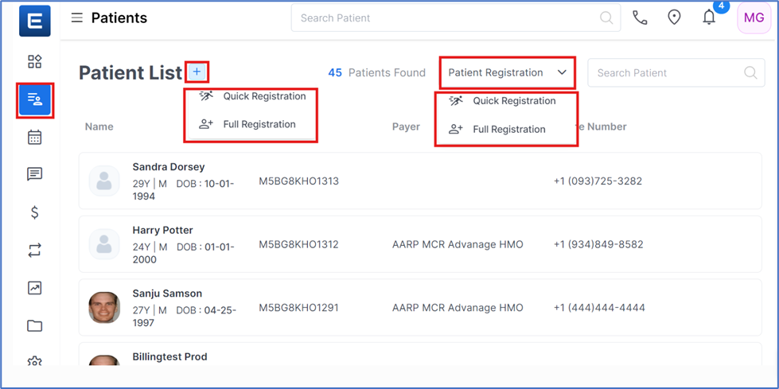The width and height of the screenshot is (779, 389).
Task: Open the MG user profile menu
Action: click(x=753, y=18)
